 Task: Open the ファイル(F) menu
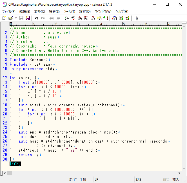tap(9, 12)
